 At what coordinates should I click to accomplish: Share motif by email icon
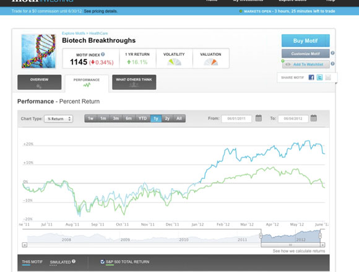328,77
